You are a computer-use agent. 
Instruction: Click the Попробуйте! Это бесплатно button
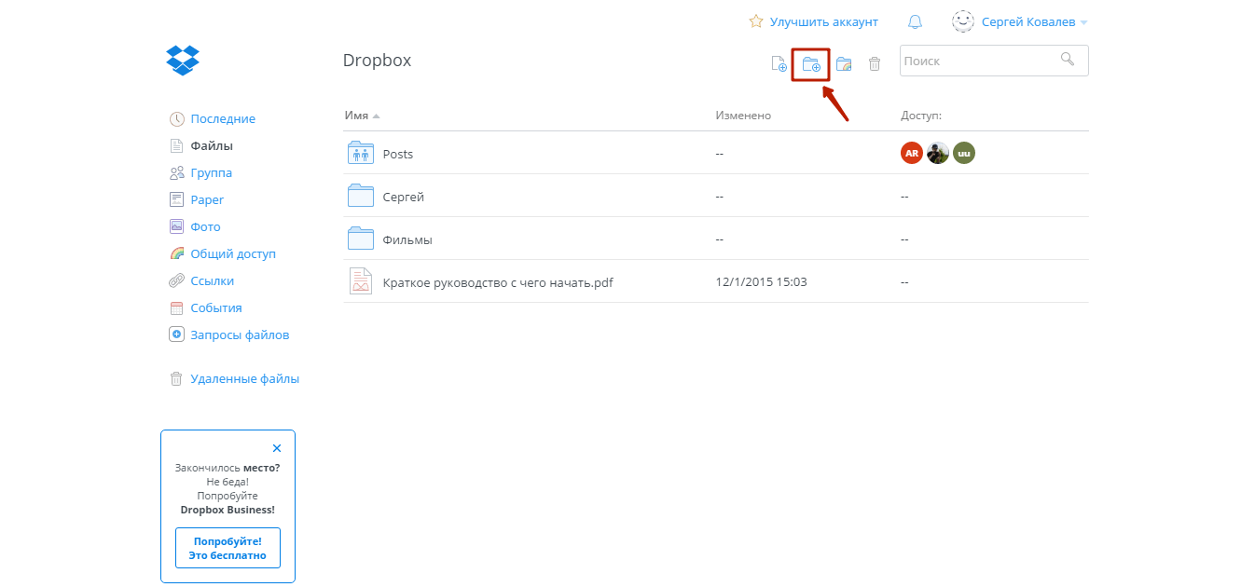pos(228,548)
